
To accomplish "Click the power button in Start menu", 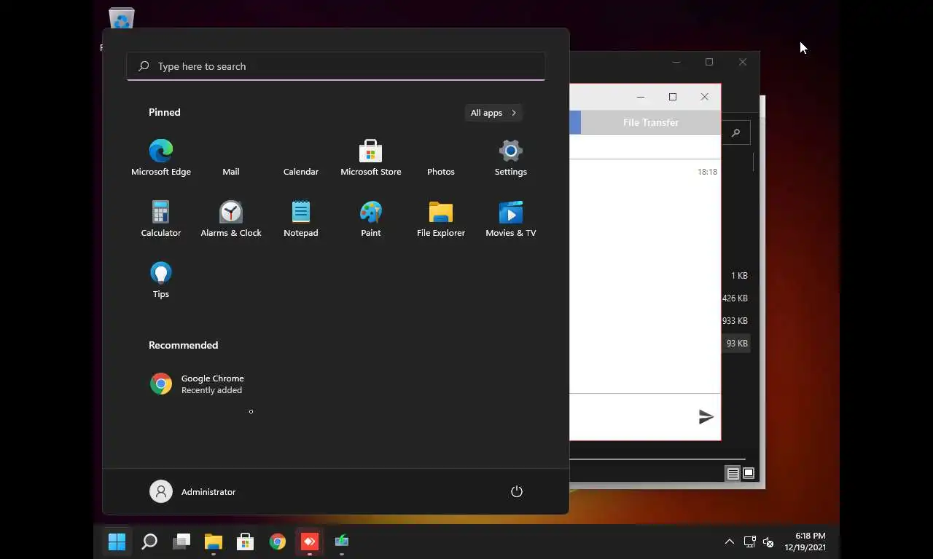I will (x=517, y=491).
